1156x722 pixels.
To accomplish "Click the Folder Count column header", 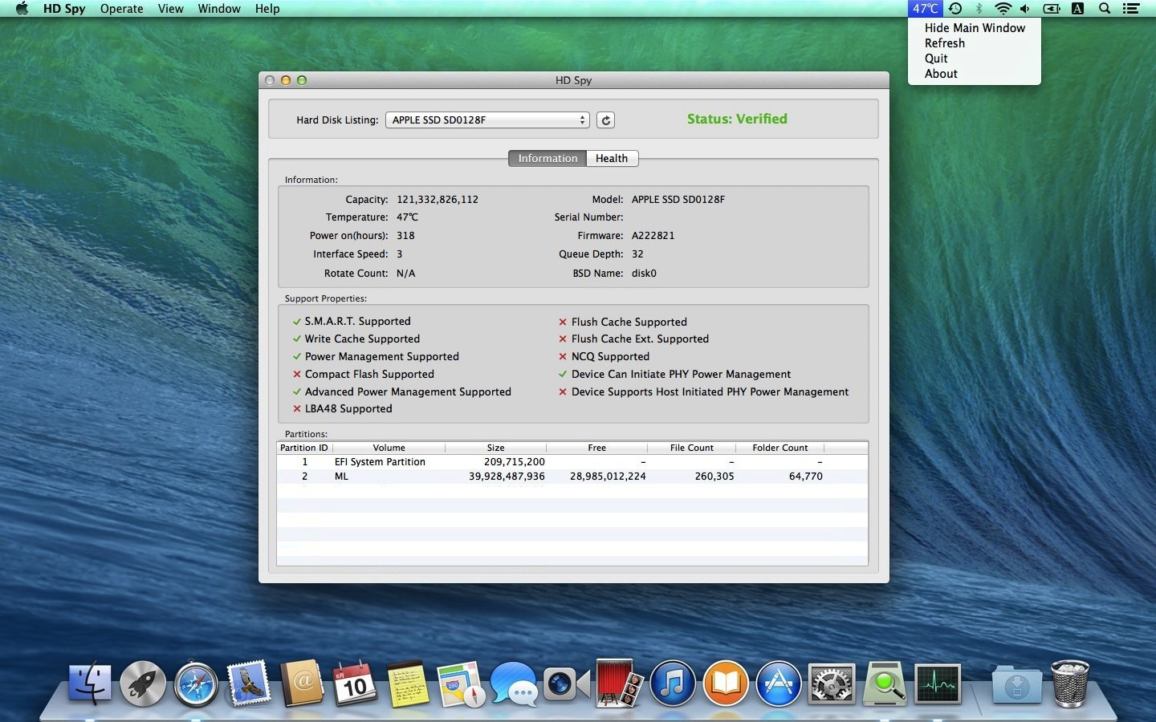I will (780, 448).
